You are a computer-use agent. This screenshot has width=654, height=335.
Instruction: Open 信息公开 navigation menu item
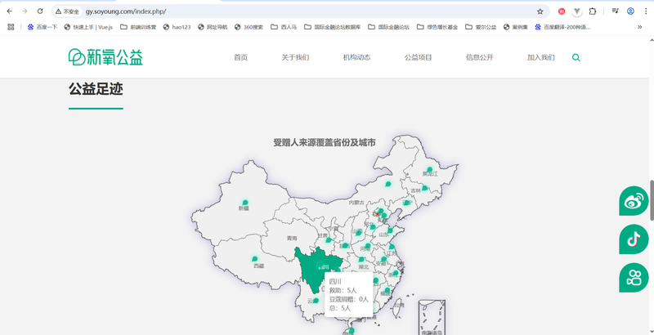coord(479,58)
